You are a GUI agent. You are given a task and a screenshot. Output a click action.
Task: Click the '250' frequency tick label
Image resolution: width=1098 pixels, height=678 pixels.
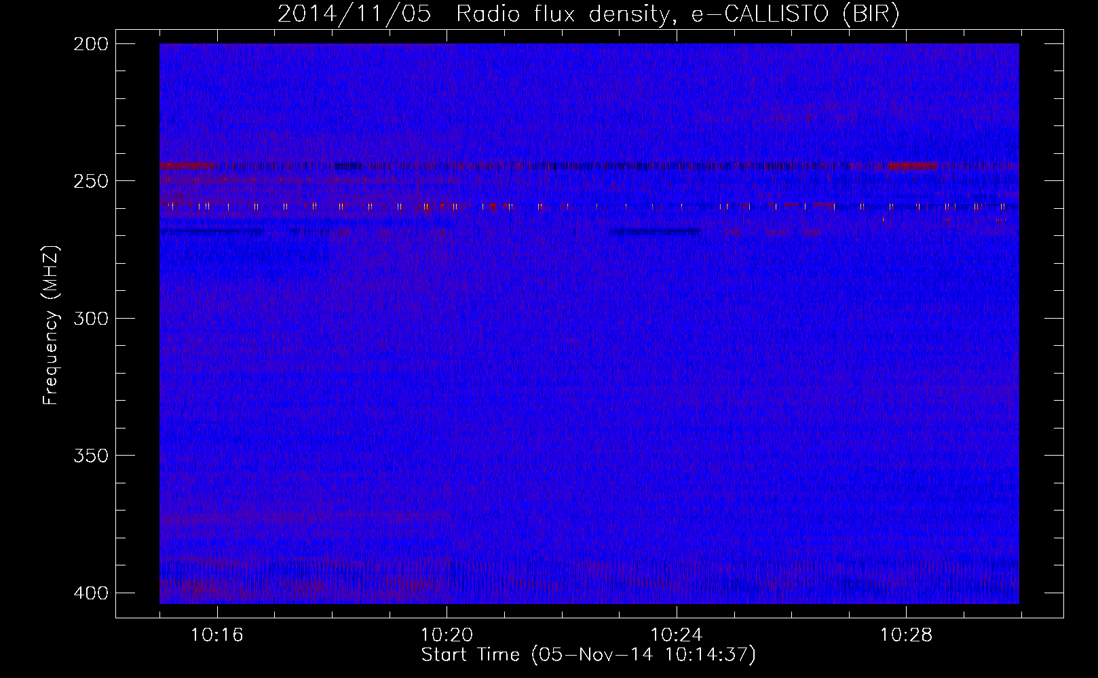click(90, 181)
